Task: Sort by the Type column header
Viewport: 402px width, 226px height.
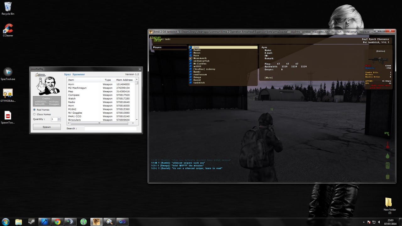Action: coord(108,80)
